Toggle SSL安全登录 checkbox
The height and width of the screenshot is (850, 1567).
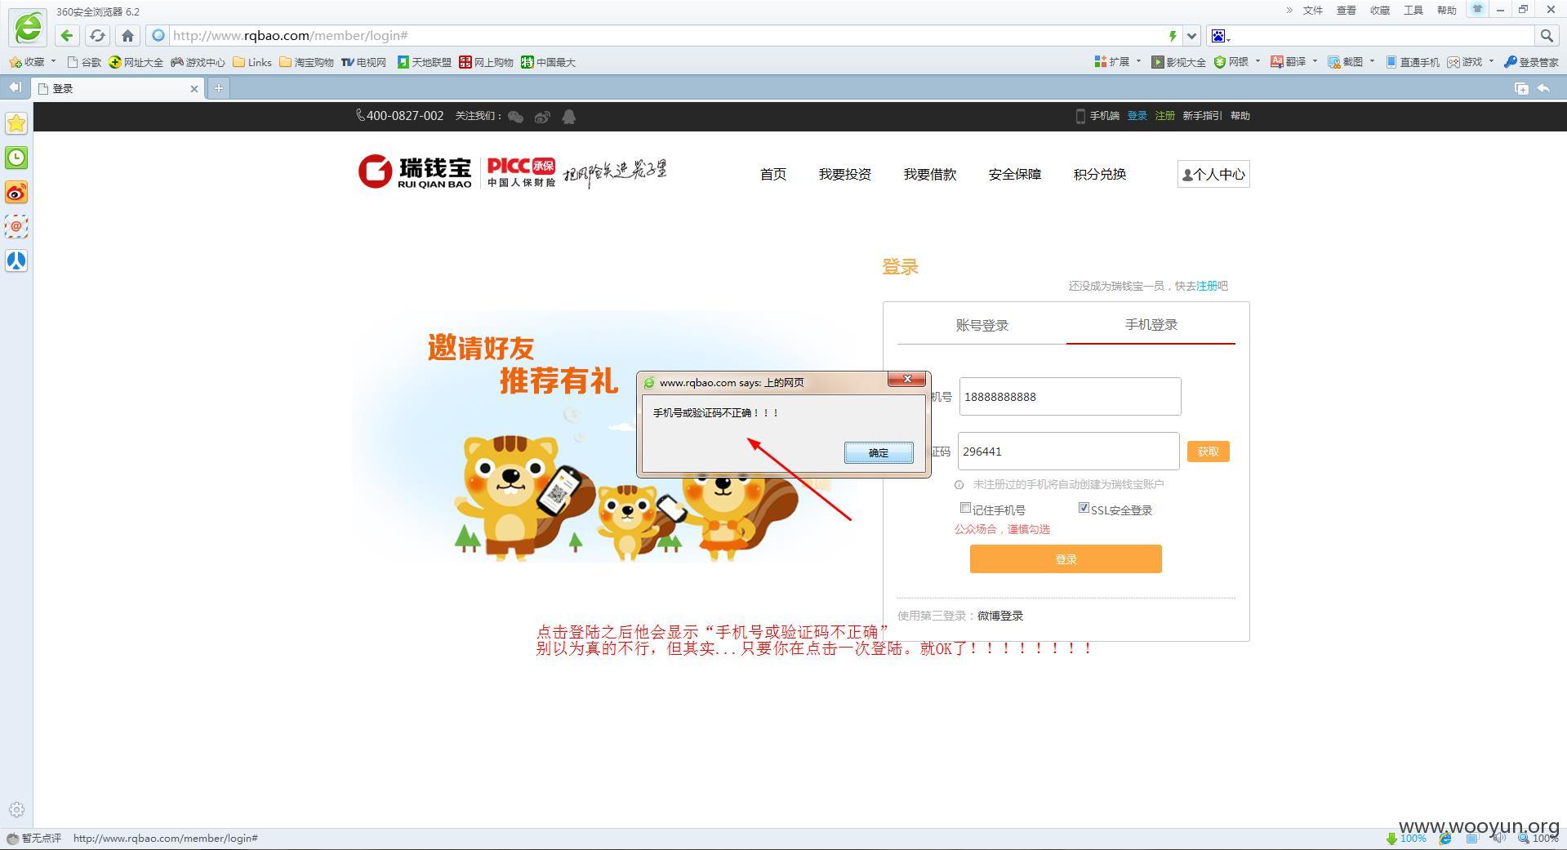click(1084, 508)
